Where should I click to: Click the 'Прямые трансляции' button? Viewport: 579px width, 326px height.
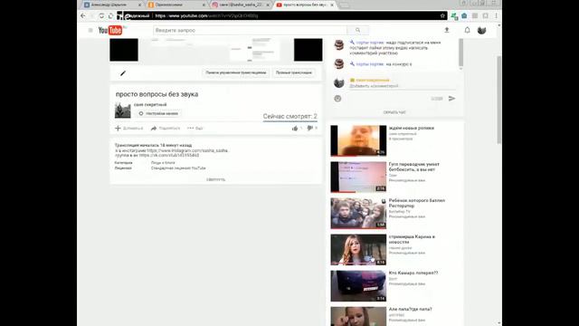click(x=294, y=72)
